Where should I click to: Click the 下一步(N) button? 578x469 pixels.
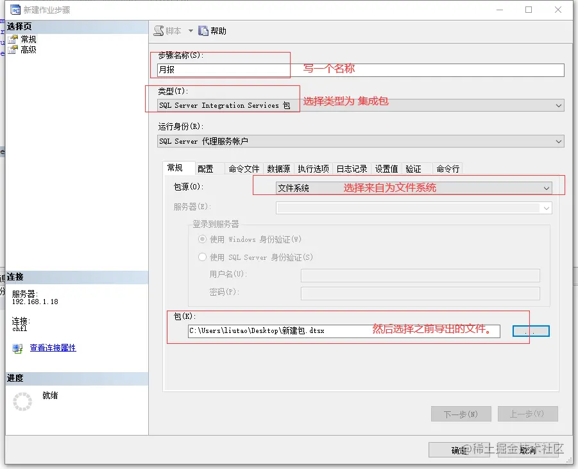(x=461, y=414)
